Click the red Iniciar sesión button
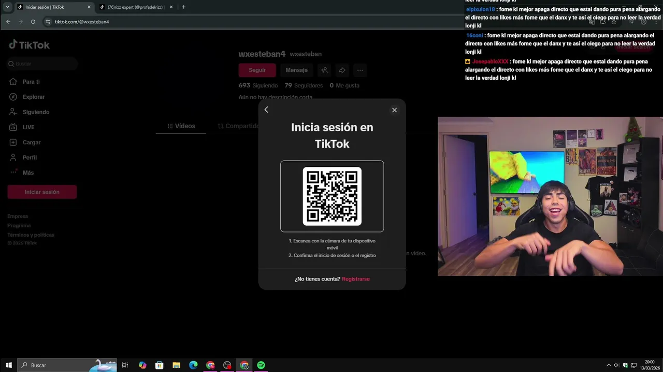Viewport: 663px width, 372px height. coord(42,192)
